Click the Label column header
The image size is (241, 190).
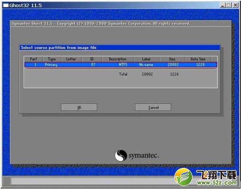(146, 59)
